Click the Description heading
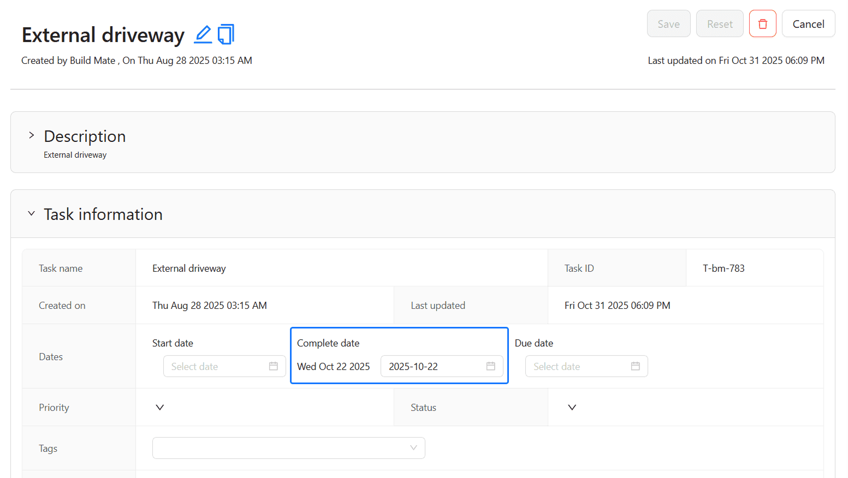 [x=85, y=136]
